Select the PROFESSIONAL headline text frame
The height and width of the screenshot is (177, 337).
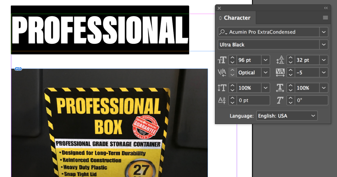pyautogui.click(x=100, y=30)
